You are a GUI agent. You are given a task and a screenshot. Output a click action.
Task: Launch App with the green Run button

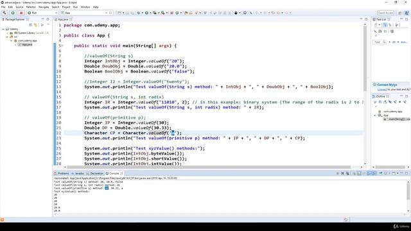pos(13,13)
